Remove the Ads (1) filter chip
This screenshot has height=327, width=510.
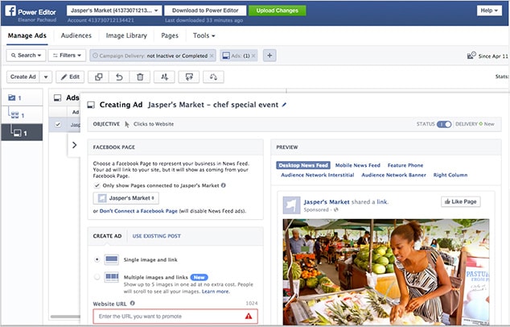point(253,56)
